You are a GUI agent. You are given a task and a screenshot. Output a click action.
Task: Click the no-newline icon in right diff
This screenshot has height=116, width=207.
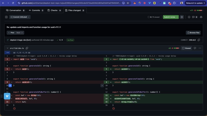[114, 109]
